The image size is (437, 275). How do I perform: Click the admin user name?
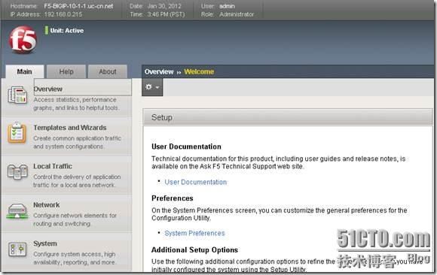[227, 6]
